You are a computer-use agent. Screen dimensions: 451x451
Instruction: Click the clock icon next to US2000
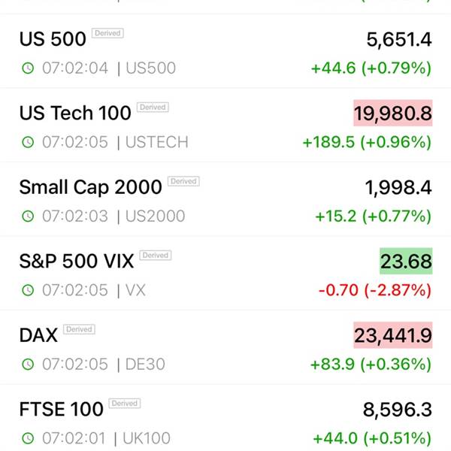click(28, 216)
